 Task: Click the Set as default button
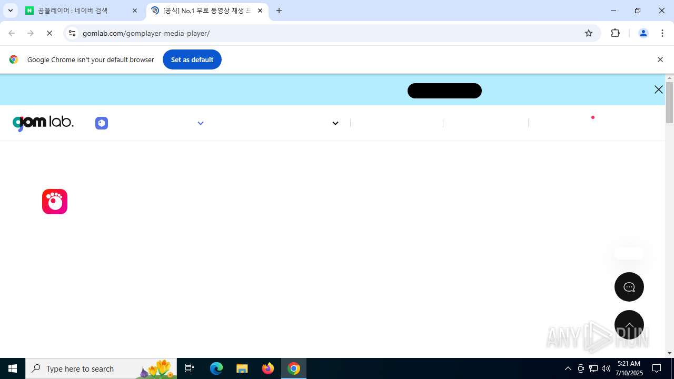(x=192, y=59)
